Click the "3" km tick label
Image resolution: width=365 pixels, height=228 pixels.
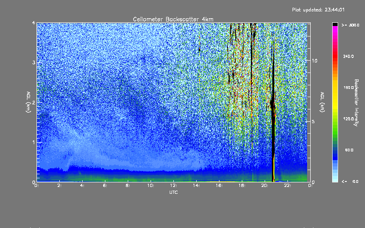pos(34,62)
